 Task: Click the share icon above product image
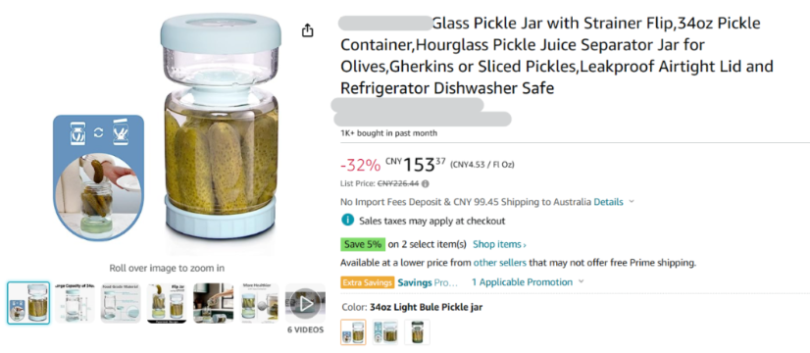pyautogui.click(x=307, y=30)
